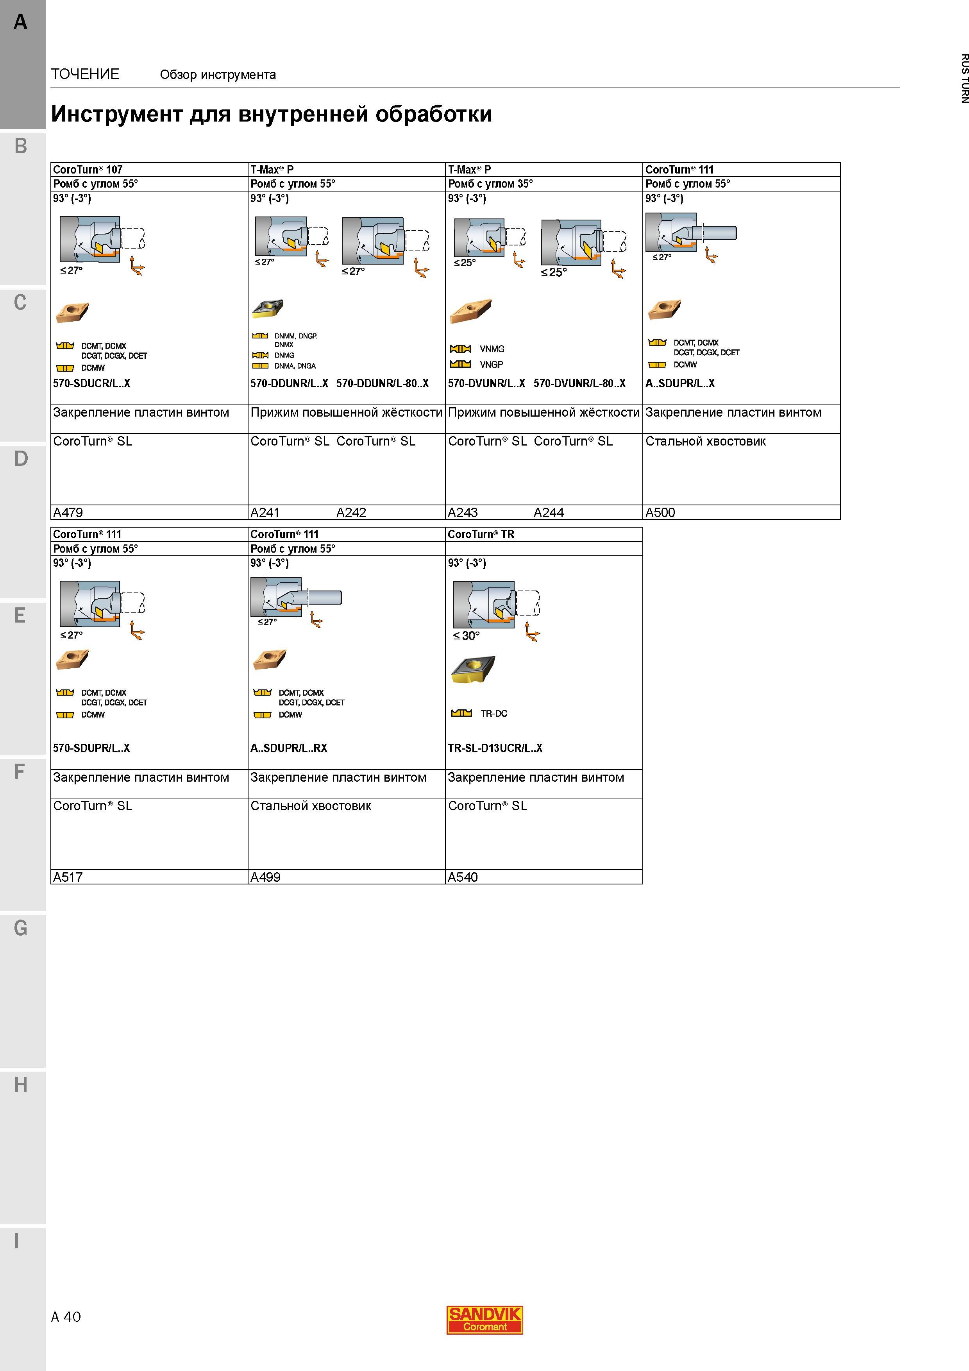
Task: Open page reference A479
Action: coord(68,512)
